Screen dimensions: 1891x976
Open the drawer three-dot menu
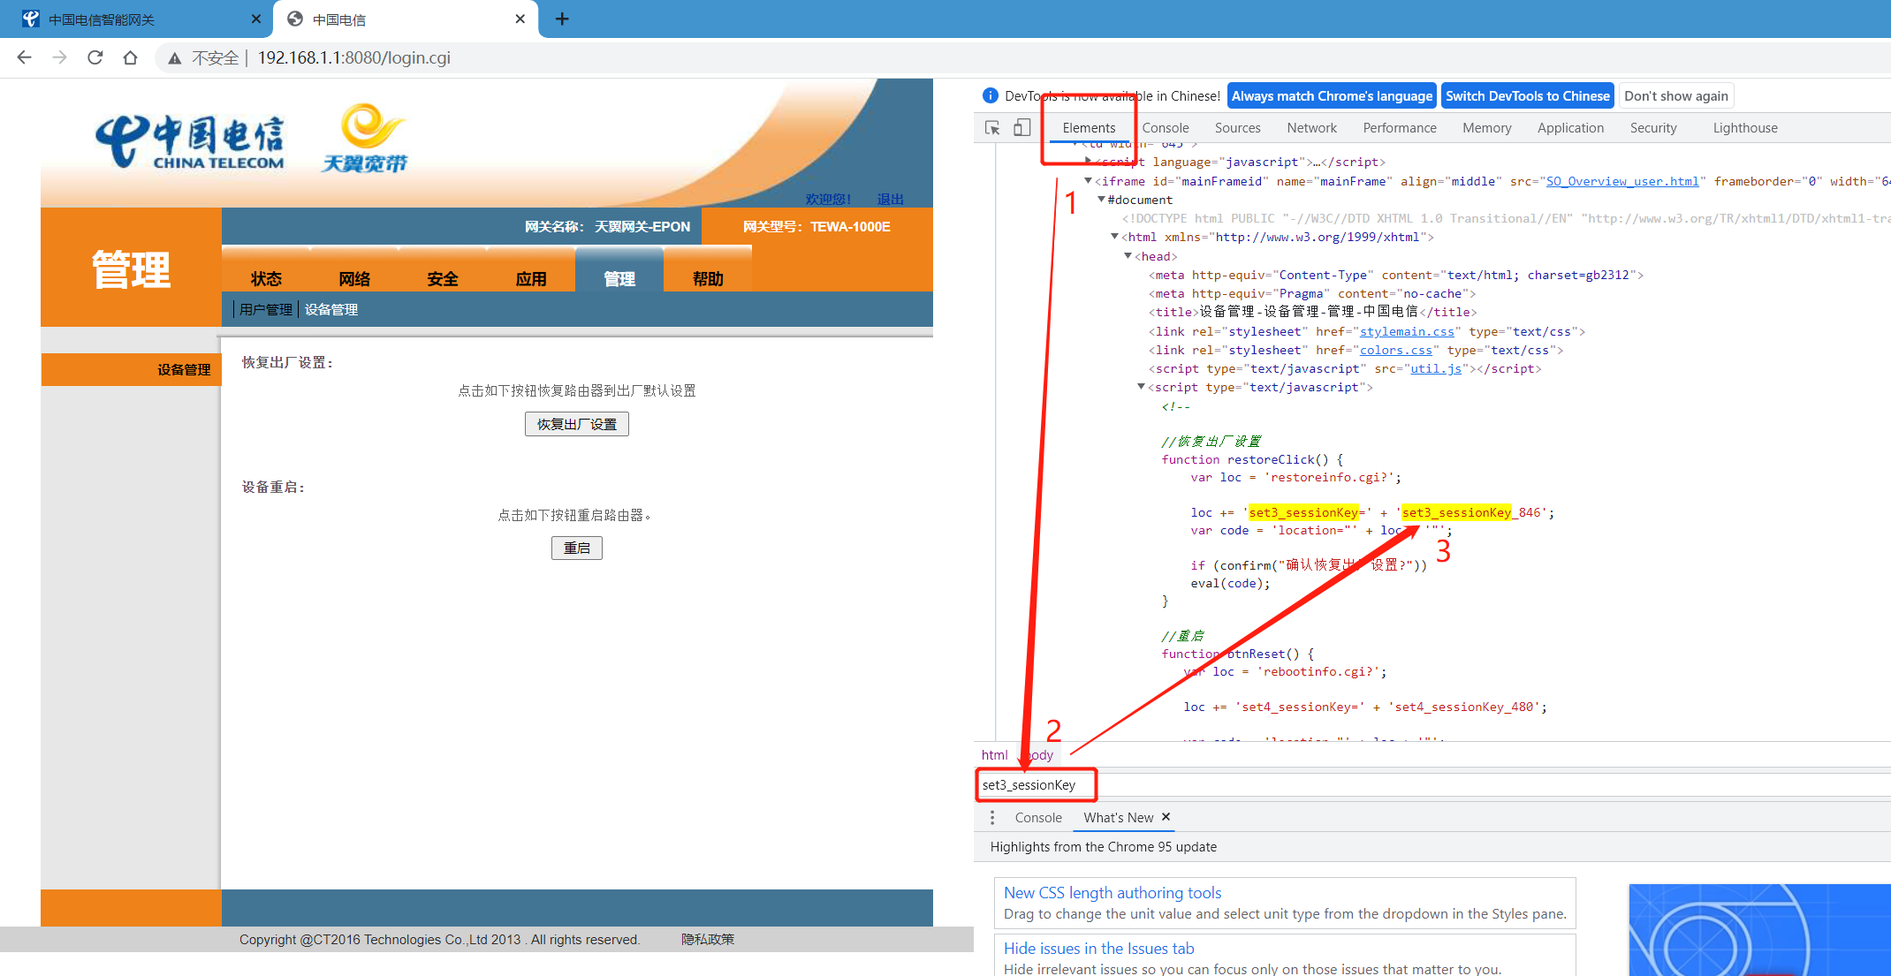(992, 818)
